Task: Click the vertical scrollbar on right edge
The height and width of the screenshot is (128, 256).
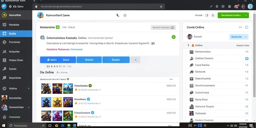Action: (254, 55)
